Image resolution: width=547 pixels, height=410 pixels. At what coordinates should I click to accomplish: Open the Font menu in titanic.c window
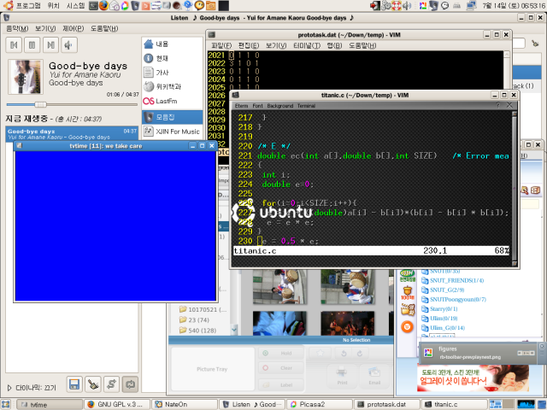(x=257, y=106)
